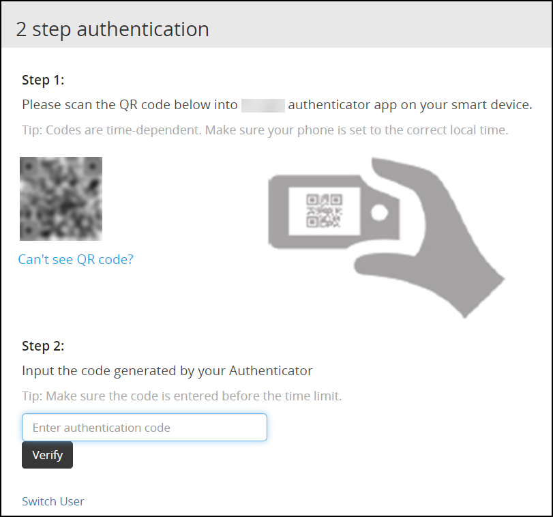Click the "Step 2:" heading
The image size is (553, 517).
(x=42, y=346)
